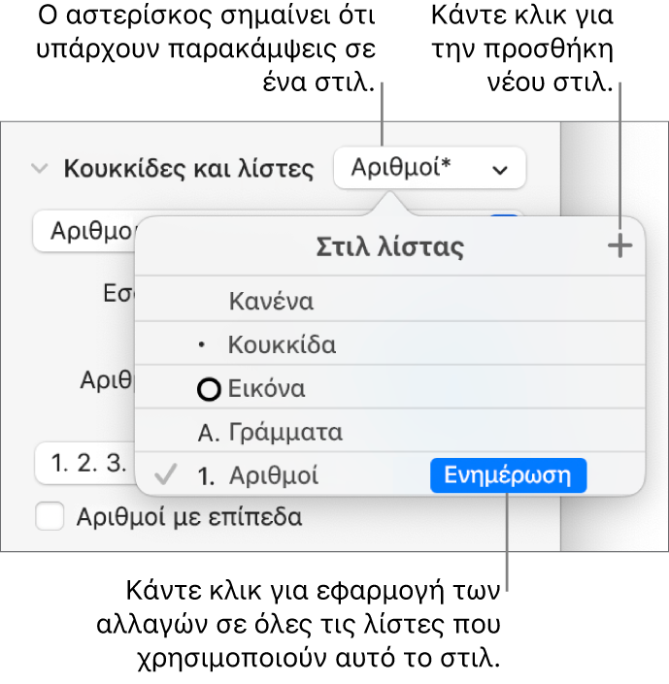This screenshot has height=684, width=669.
Task: Select the Κουκκίδα list style
Action: 389,343
